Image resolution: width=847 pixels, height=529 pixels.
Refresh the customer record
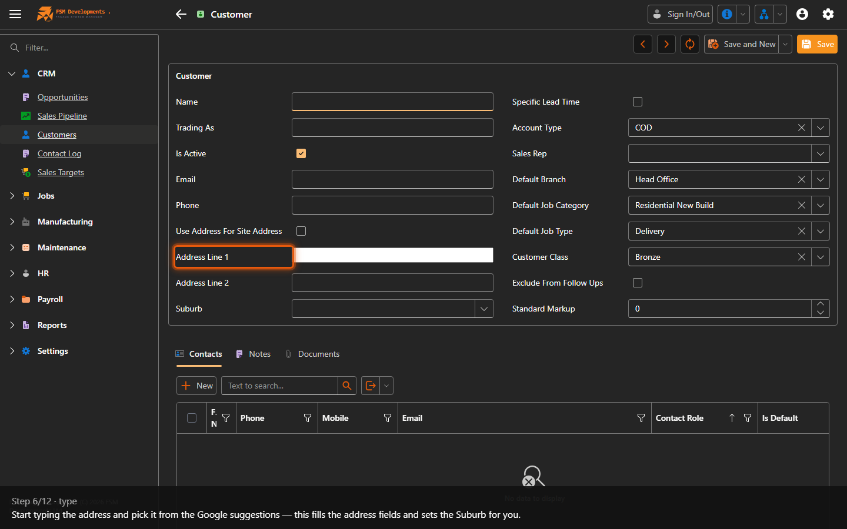[690, 44]
